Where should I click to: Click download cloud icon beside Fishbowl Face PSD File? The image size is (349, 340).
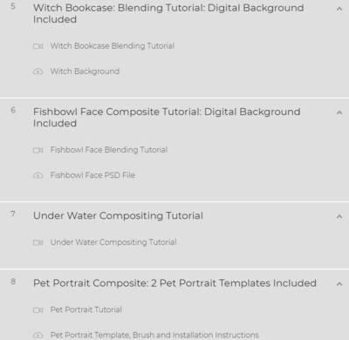coord(38,175)
